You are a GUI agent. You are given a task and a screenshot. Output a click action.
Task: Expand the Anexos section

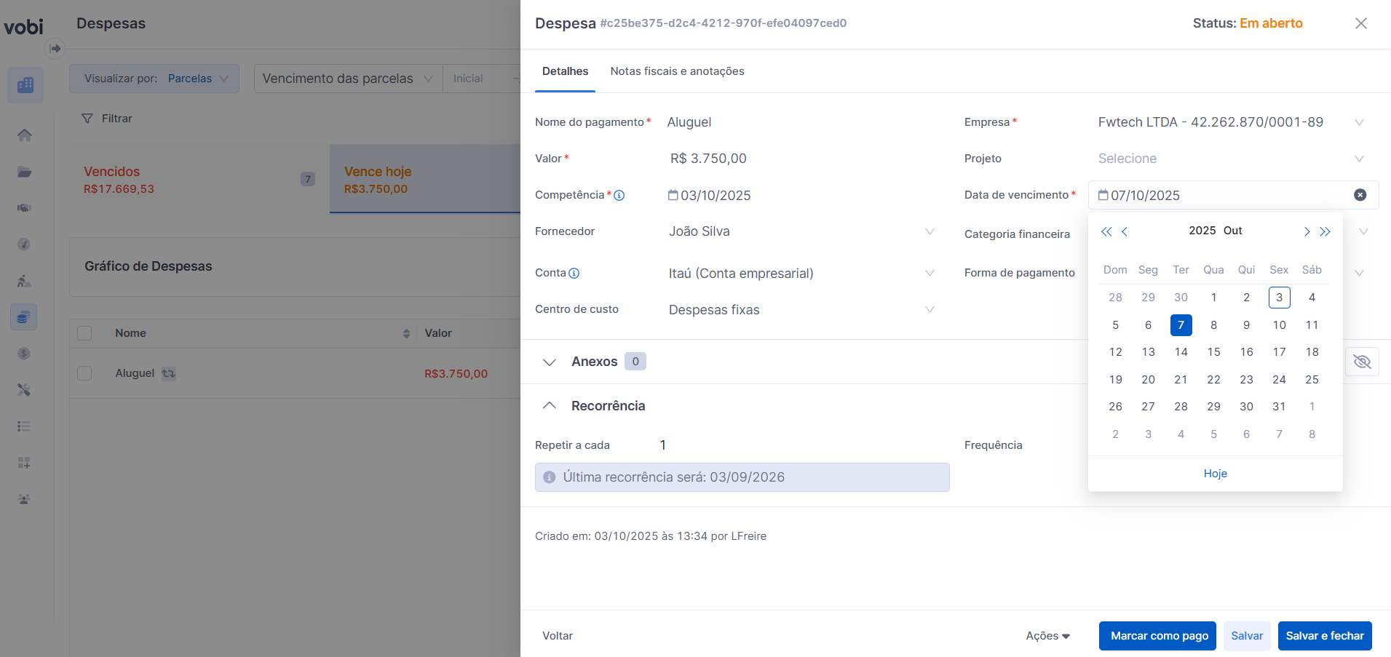click(550, 362)
